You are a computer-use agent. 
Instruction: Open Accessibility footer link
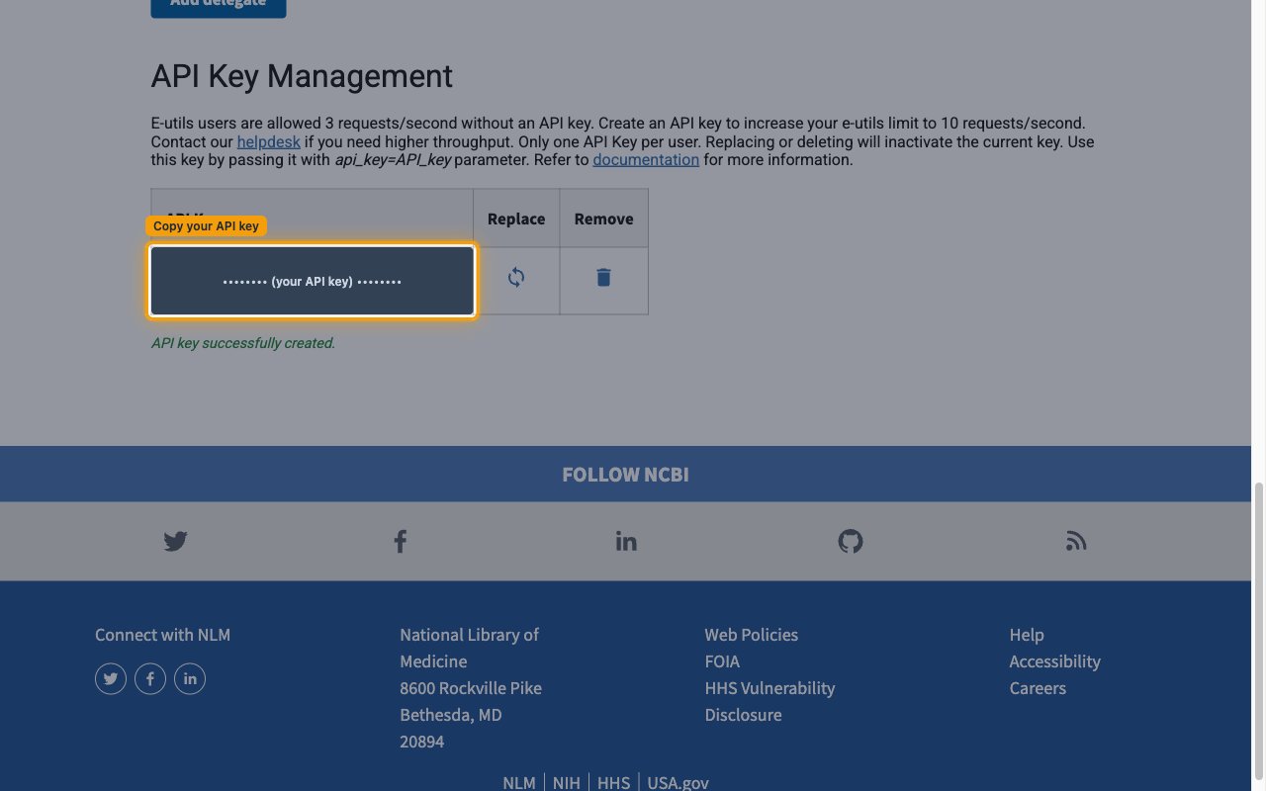click(1054, 661)
